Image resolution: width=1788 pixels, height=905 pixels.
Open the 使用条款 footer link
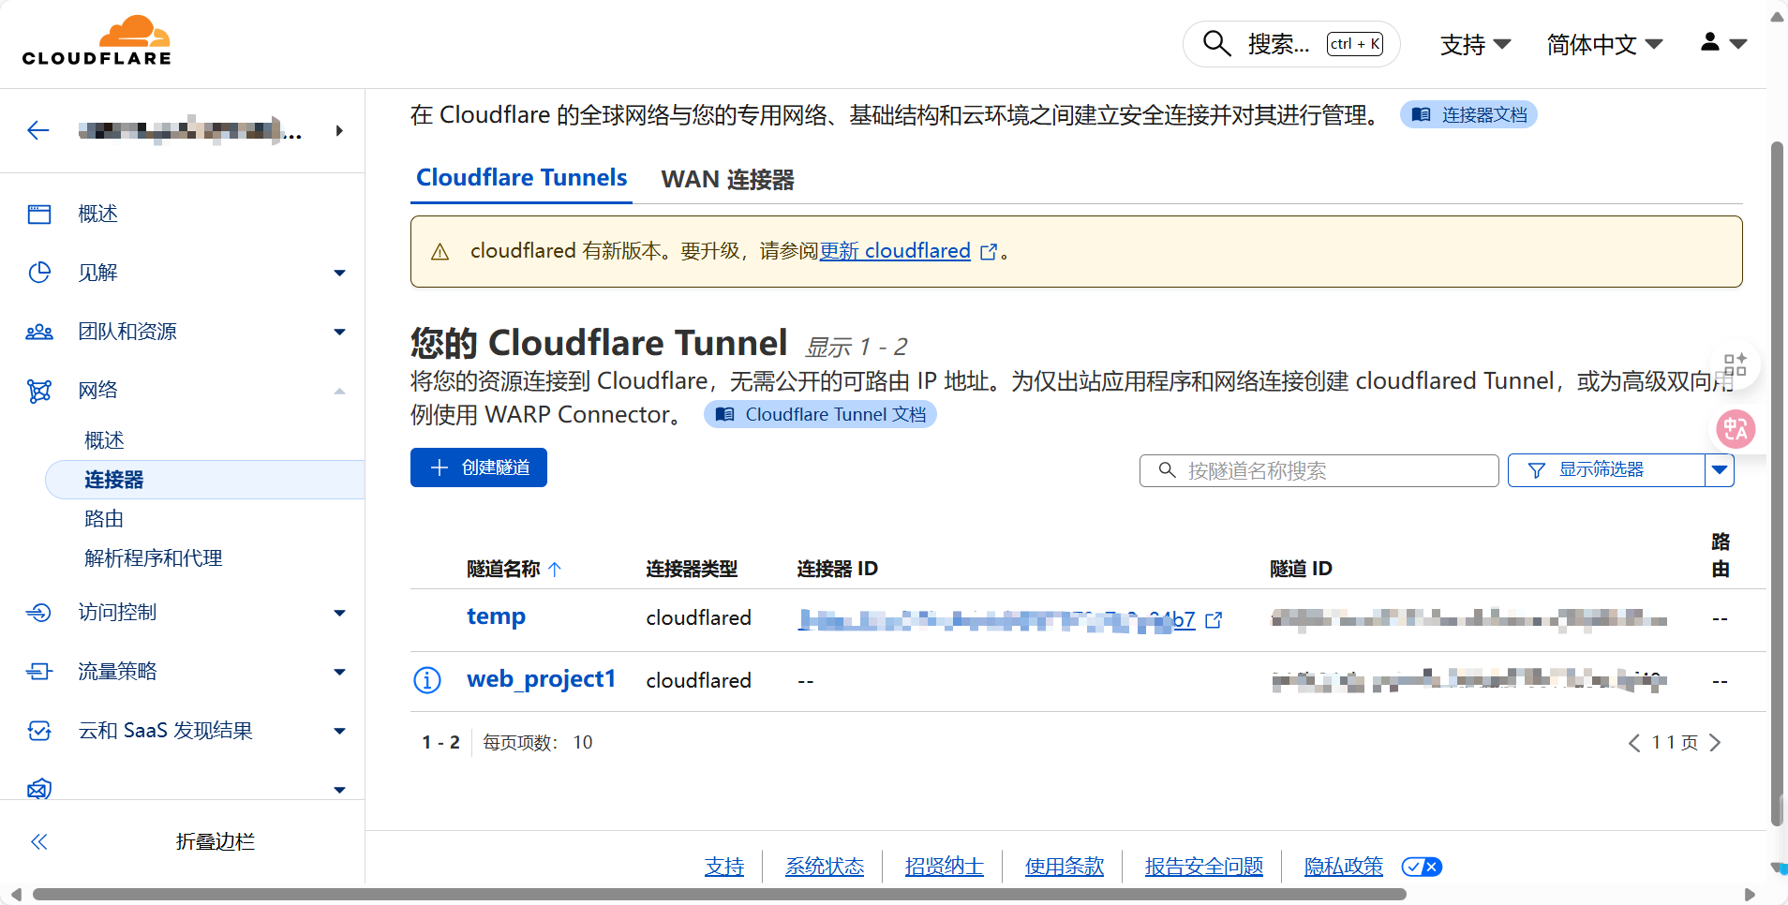(x=1064, y=867)
